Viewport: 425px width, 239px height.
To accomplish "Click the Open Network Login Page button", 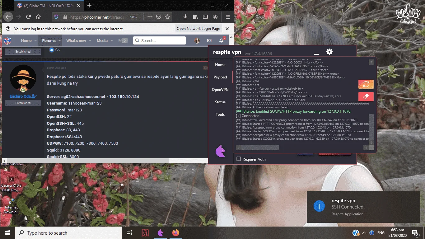I will coord(198,29).
